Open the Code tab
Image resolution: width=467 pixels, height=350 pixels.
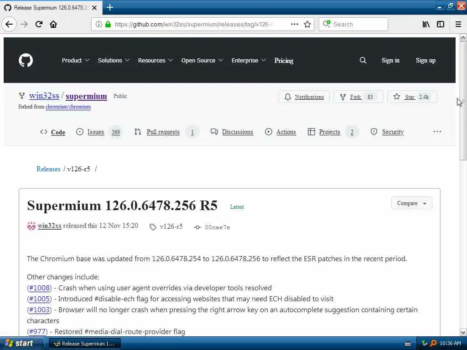click(53, 132)
